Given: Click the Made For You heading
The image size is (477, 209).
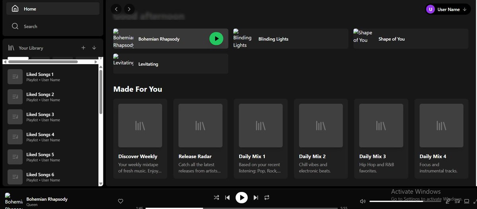Looking at the screenshot, I should coord(138,89).
